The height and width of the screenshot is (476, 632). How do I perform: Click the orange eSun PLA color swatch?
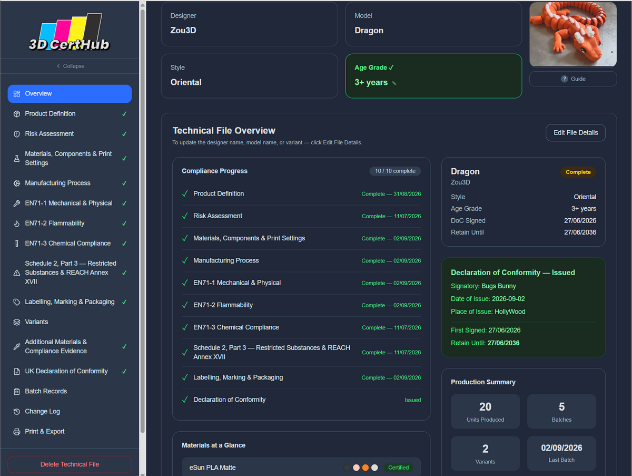click(366, 468)
